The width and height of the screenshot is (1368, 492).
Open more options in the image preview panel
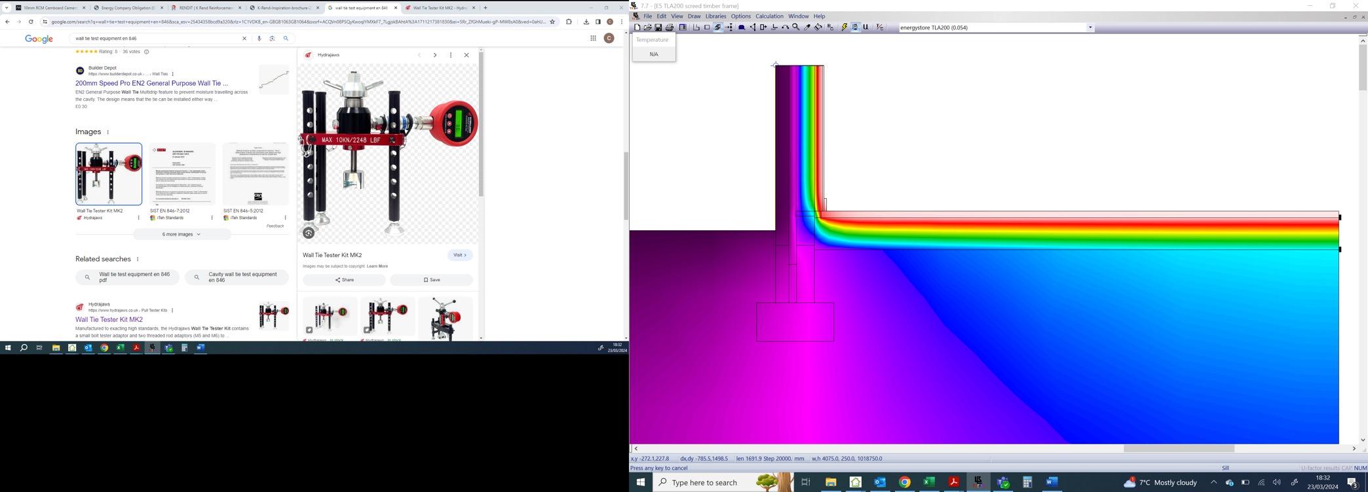coord(451,55)
